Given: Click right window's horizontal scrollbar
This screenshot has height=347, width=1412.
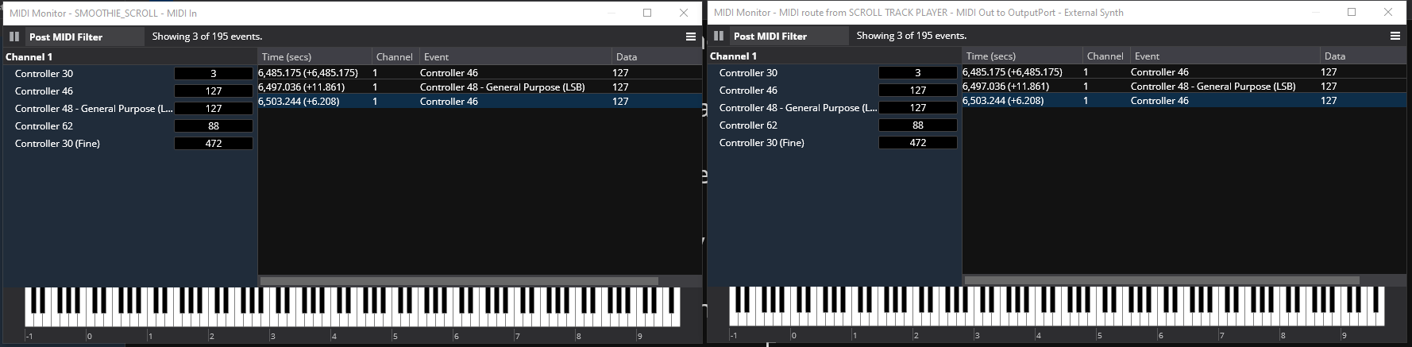Looking at the screenshot, I should [x=1161, y=280].
